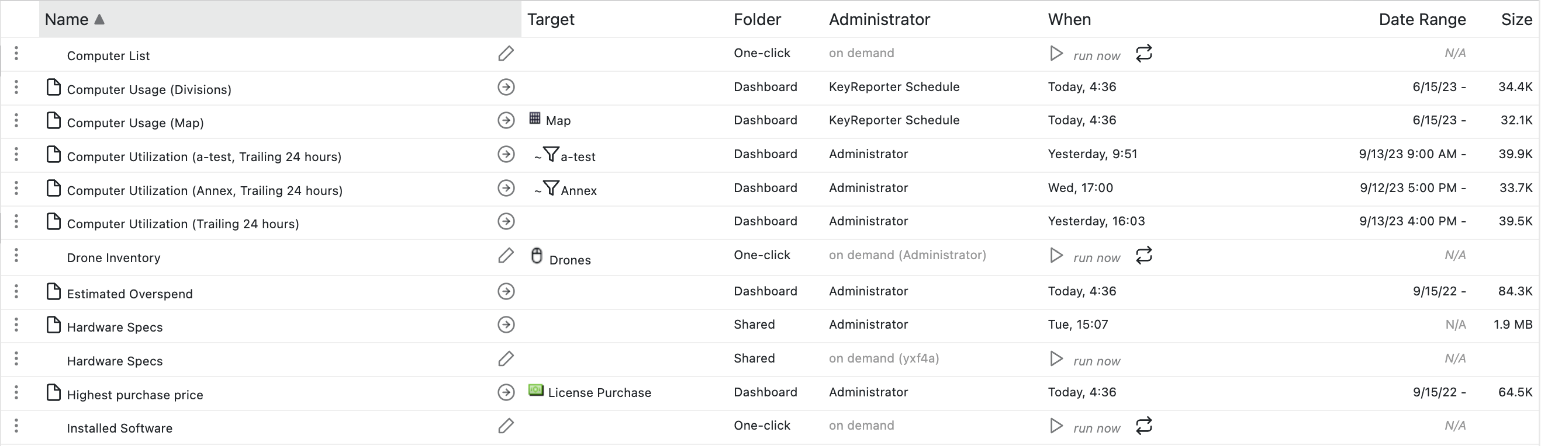
Task: Open the row menu for Computer List
Action: tap(16, 54)
